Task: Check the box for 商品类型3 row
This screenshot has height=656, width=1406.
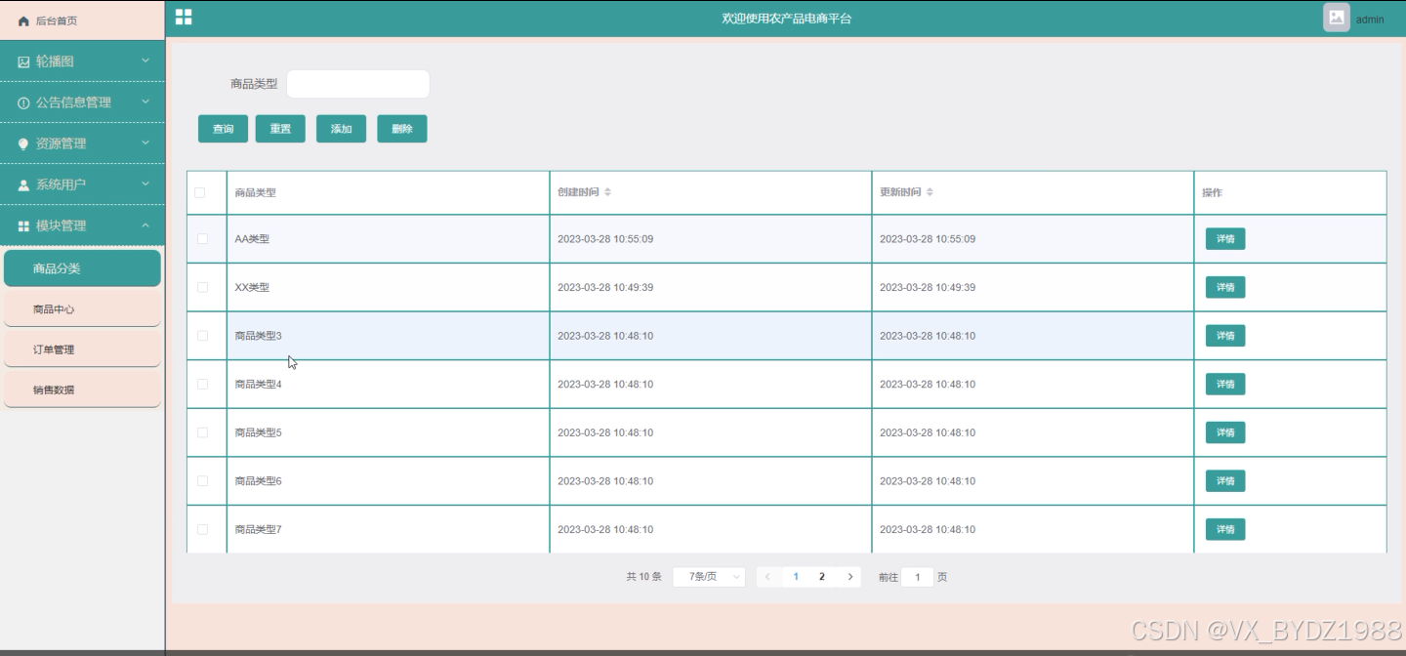Action: 203,336
